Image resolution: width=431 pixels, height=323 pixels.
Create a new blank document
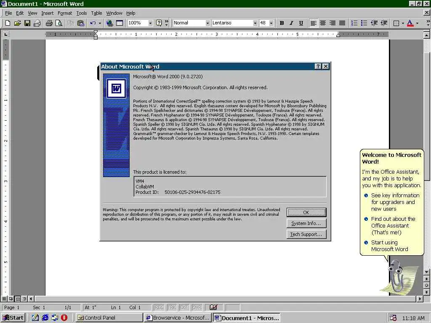tap(8, 23)
